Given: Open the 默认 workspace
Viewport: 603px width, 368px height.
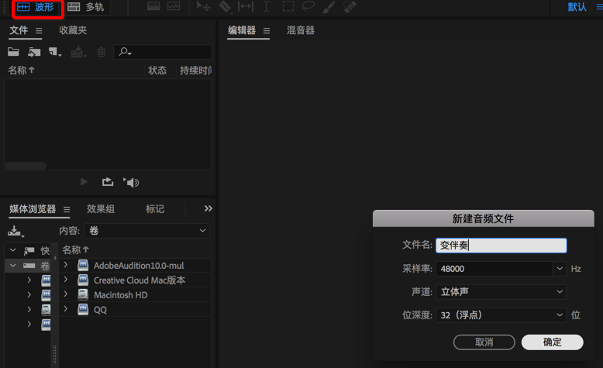Looking at the screenshot, I should [x=577, y=7].
